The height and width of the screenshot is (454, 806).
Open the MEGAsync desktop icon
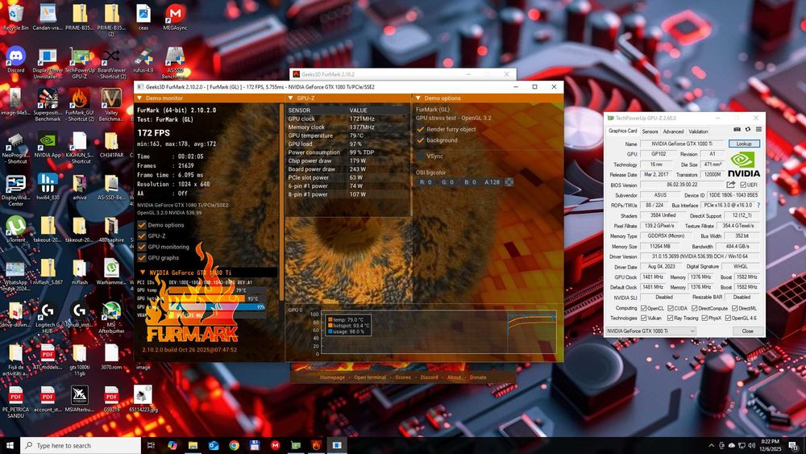point(175,17)
